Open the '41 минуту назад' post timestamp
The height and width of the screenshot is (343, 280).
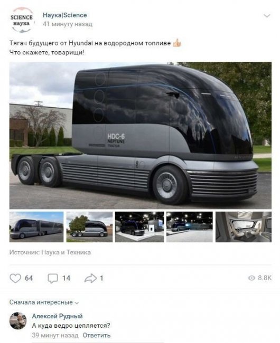68,24
